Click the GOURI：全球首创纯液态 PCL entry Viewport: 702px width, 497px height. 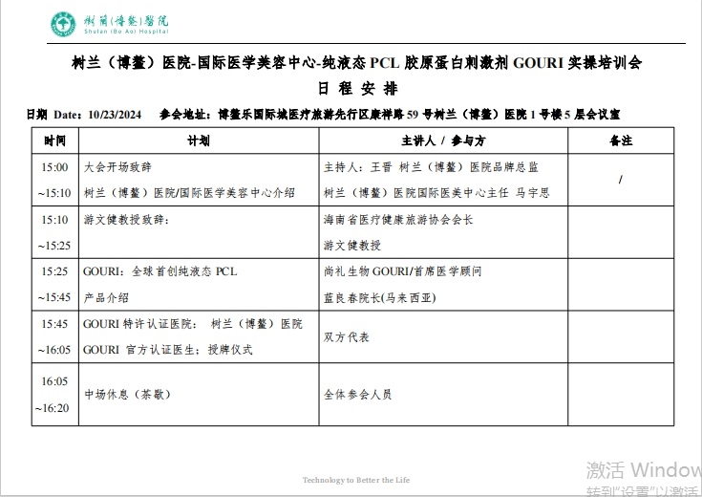coord(160,271)
